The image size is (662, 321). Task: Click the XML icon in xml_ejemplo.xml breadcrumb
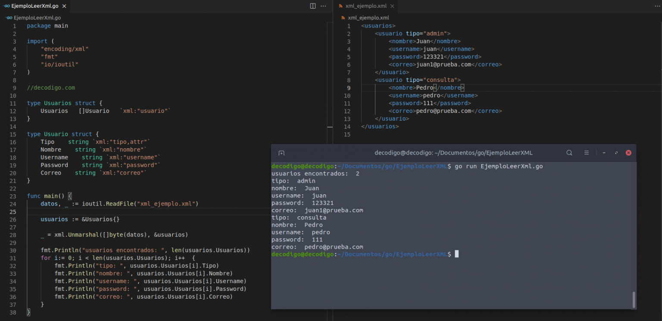coord(343,18)
